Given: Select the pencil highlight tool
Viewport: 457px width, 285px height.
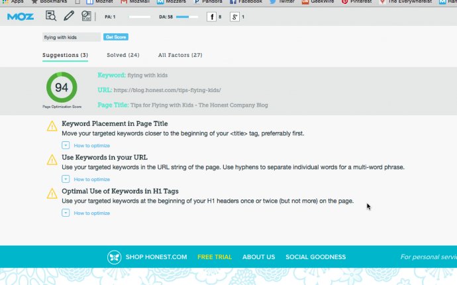Looking at the screenshot, I should click(69, 16).
